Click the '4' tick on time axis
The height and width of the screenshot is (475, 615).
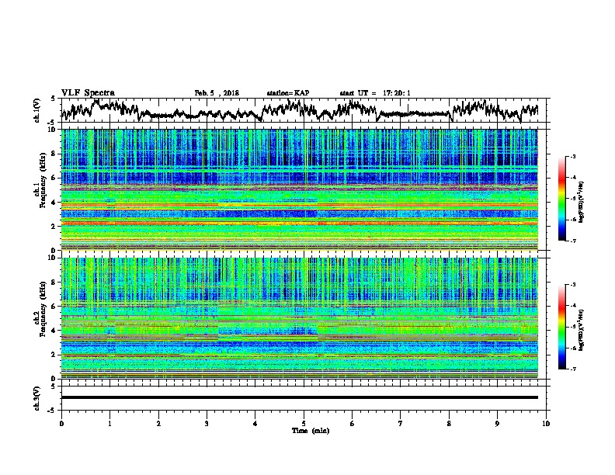255,424
